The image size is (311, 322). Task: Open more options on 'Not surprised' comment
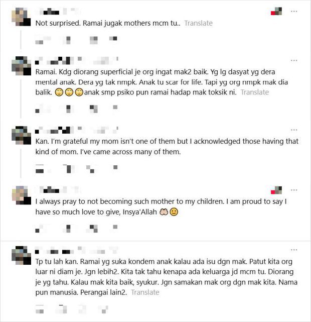pyautogui.click(x=294, y=11)
